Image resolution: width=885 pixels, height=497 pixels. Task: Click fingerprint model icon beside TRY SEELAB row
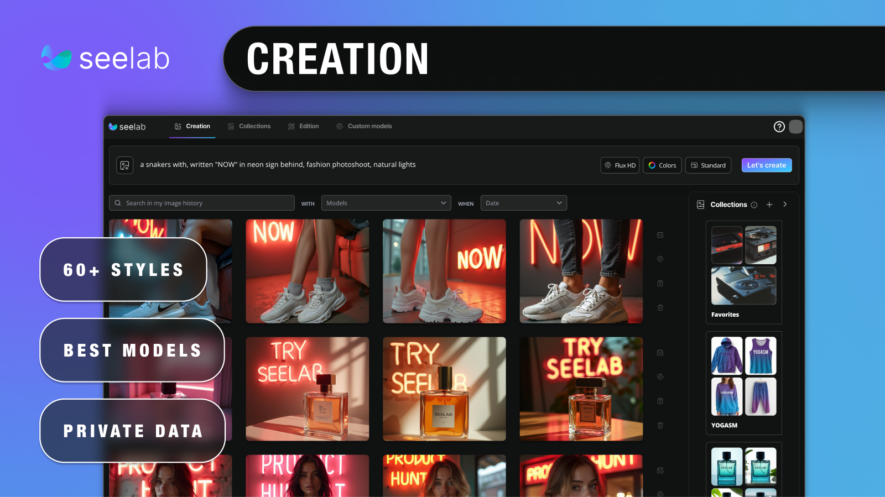tap(660, 376)
